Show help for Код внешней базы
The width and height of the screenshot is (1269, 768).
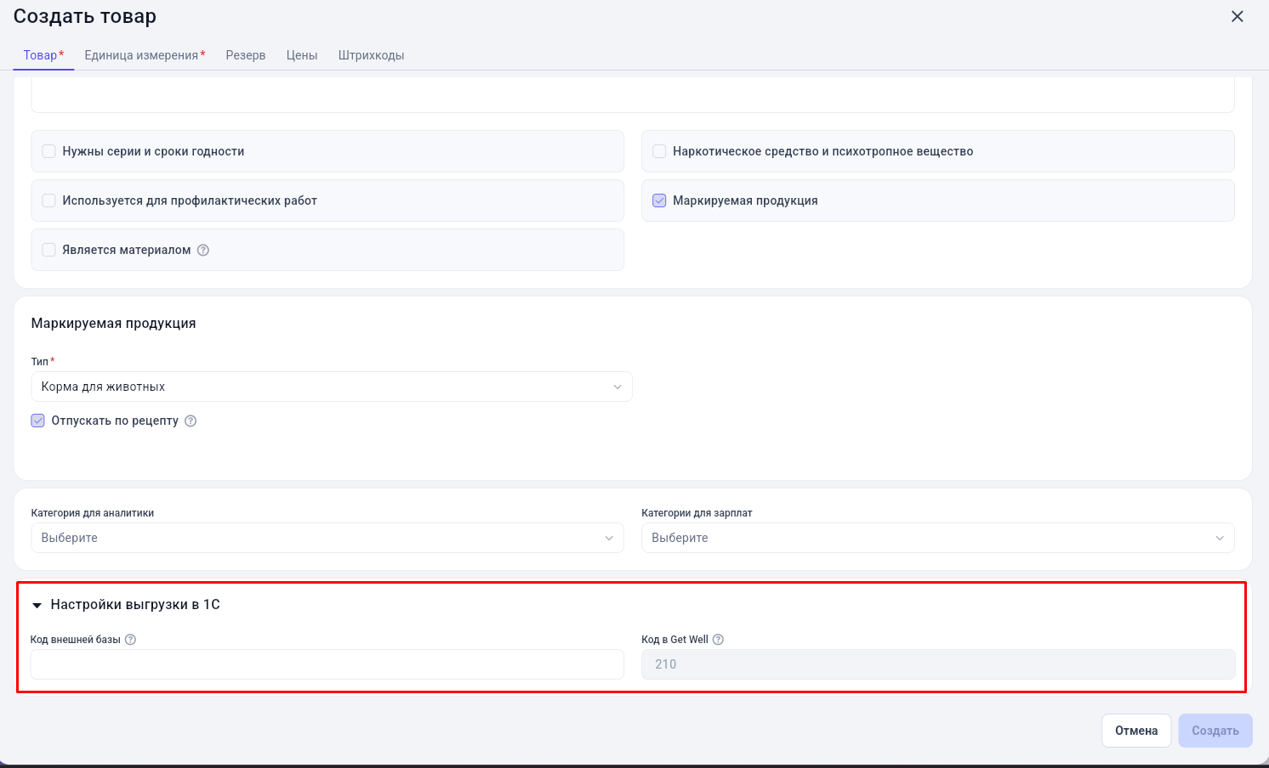coord(130,640)
